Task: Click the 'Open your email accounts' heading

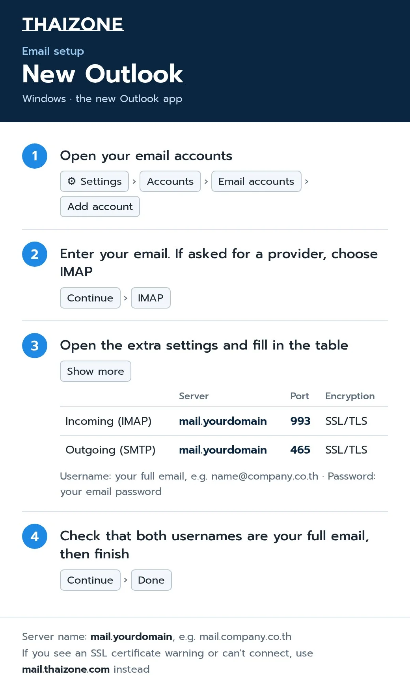Action: click(x=146, y=156)
